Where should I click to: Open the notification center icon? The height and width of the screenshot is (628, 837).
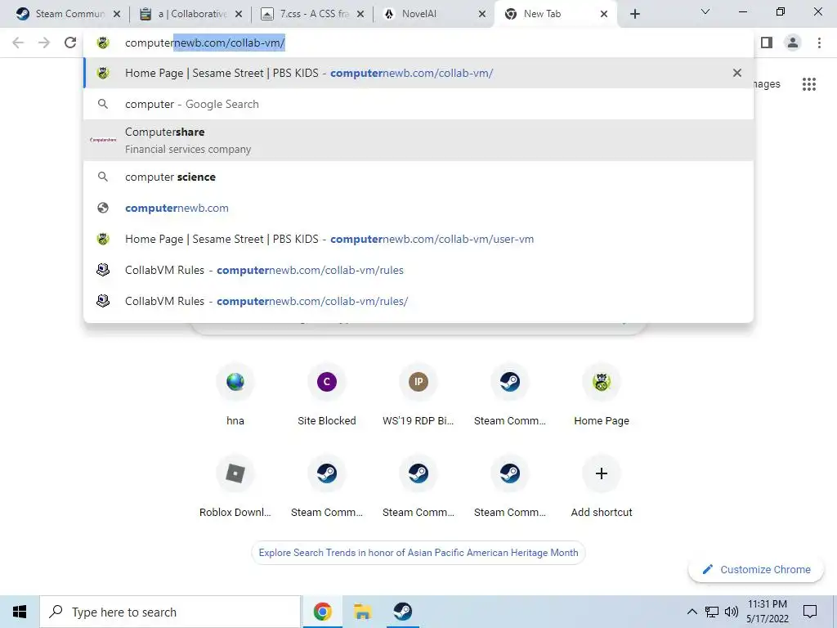[x=810, y=612]
